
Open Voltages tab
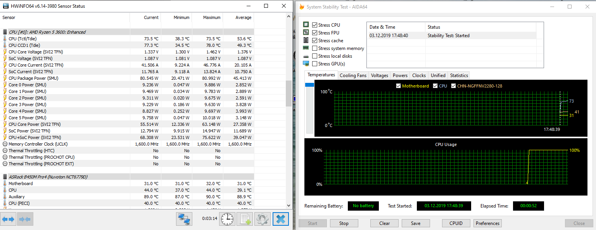pyautogui.click(x=379, y=76)
